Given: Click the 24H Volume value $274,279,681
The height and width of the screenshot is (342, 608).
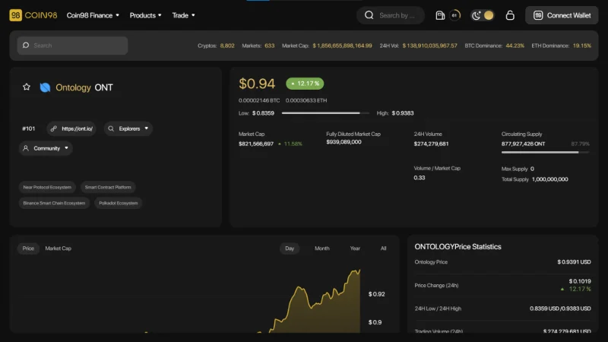Looking at the screenshot, I should coord(431,144).
